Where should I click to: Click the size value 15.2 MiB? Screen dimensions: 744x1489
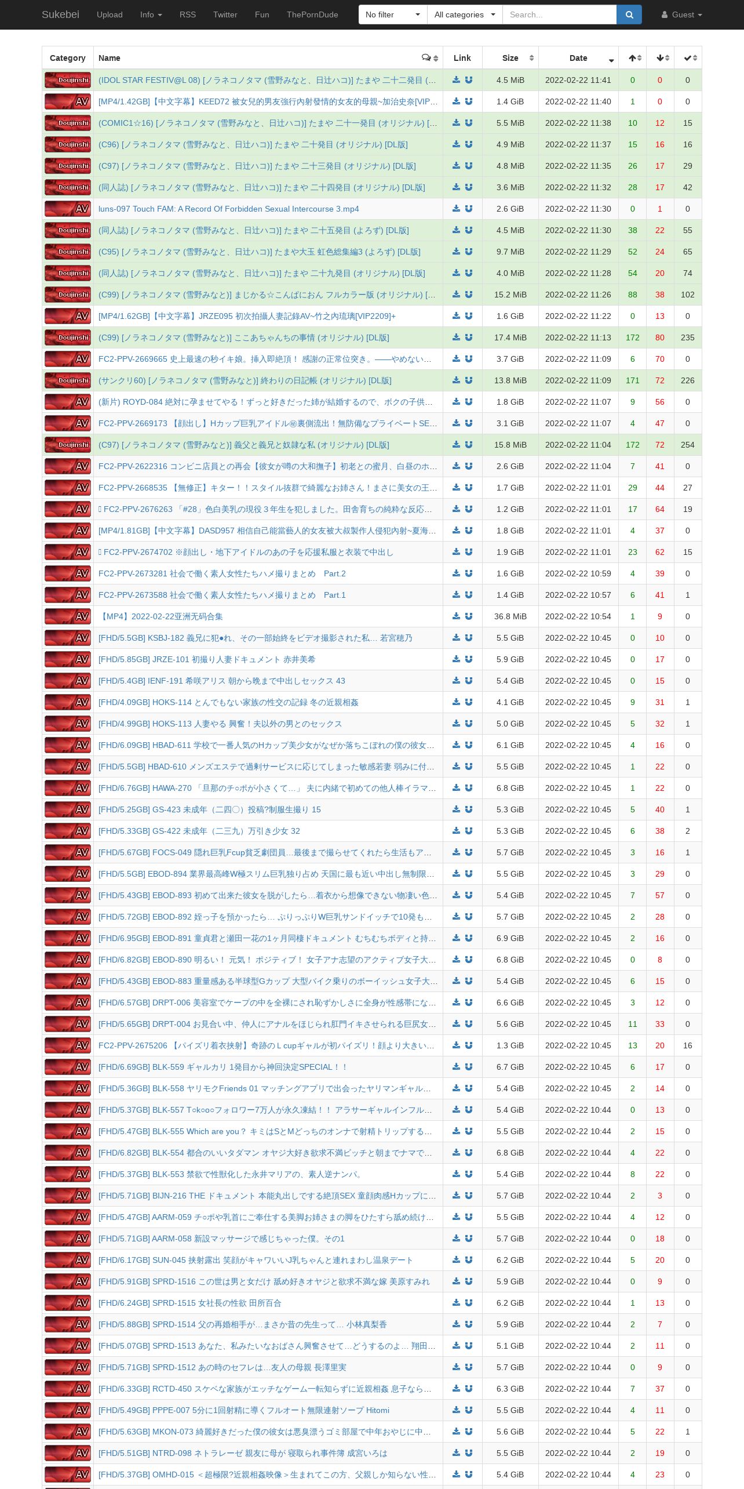510,295
